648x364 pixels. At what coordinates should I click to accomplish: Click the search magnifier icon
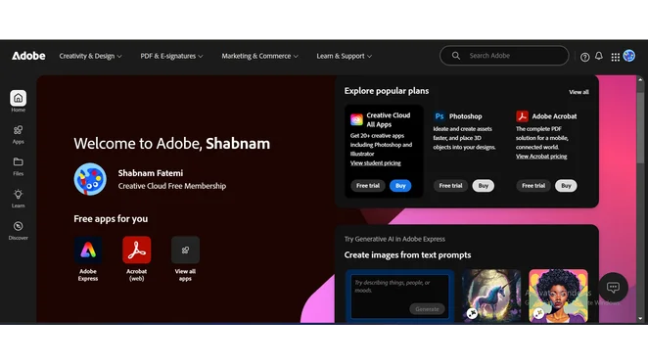click(456, 56)
